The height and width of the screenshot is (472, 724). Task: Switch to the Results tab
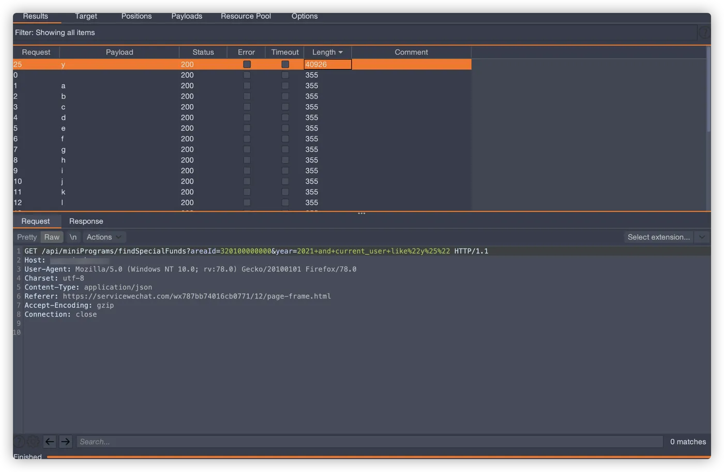click(x=36, y=17)
